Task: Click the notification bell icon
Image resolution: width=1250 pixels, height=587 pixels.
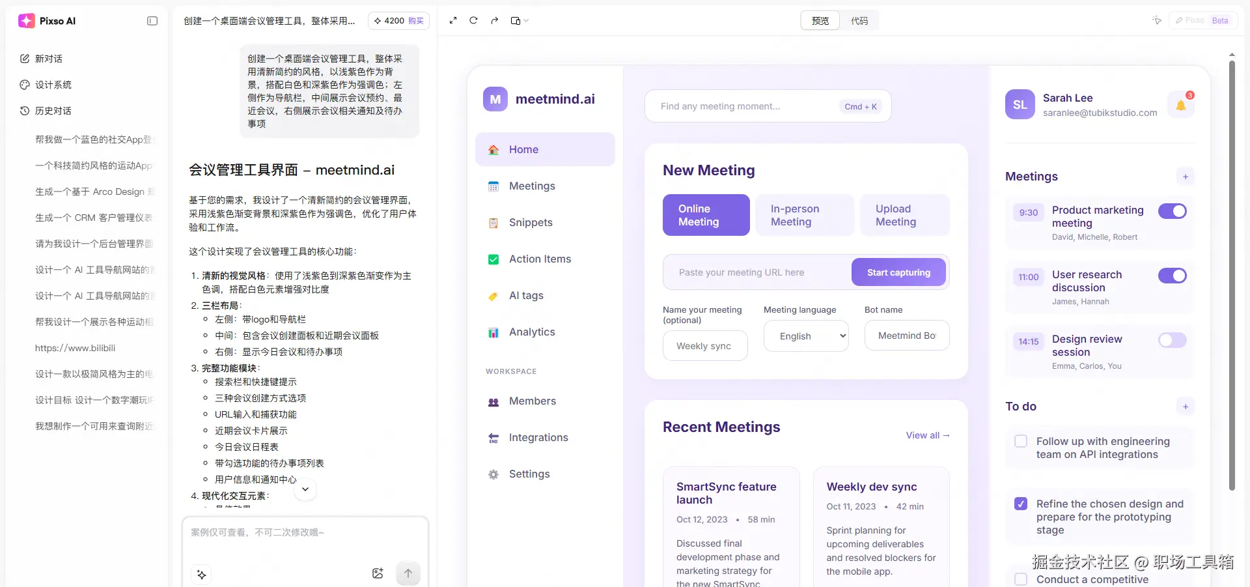Action: pyautogui.click(x=1181, y=104)
